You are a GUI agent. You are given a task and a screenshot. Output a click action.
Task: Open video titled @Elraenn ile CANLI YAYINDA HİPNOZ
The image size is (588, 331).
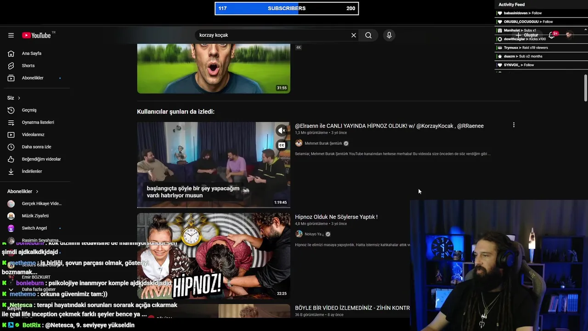pyautogui.click(x=389, y=126)
